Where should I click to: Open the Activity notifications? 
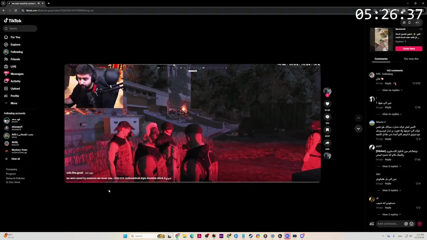(x=12, y=81)
